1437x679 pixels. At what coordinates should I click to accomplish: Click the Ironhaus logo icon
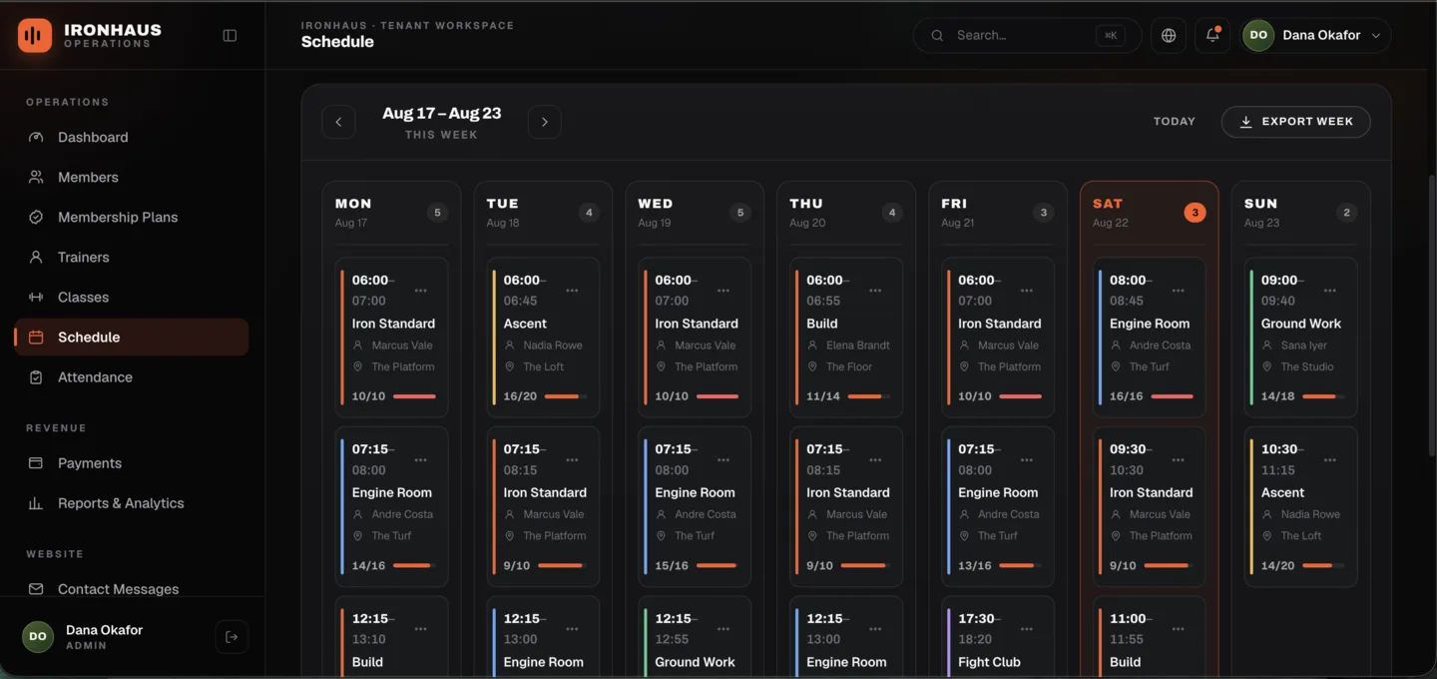[x=35, y=35]
